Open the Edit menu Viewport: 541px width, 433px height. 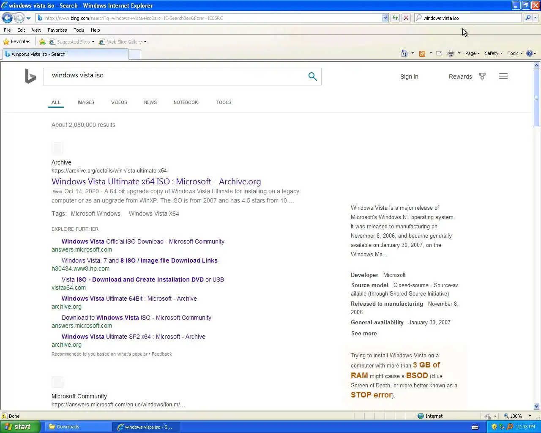(21, 30)
